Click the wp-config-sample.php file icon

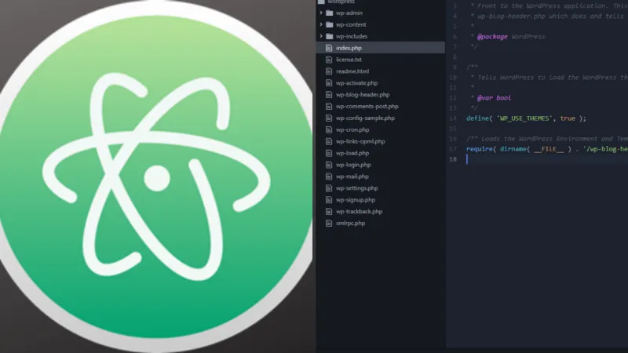pos(329,118)
